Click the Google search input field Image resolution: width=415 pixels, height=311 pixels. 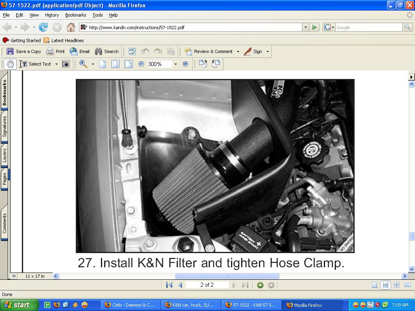point(368,28)
